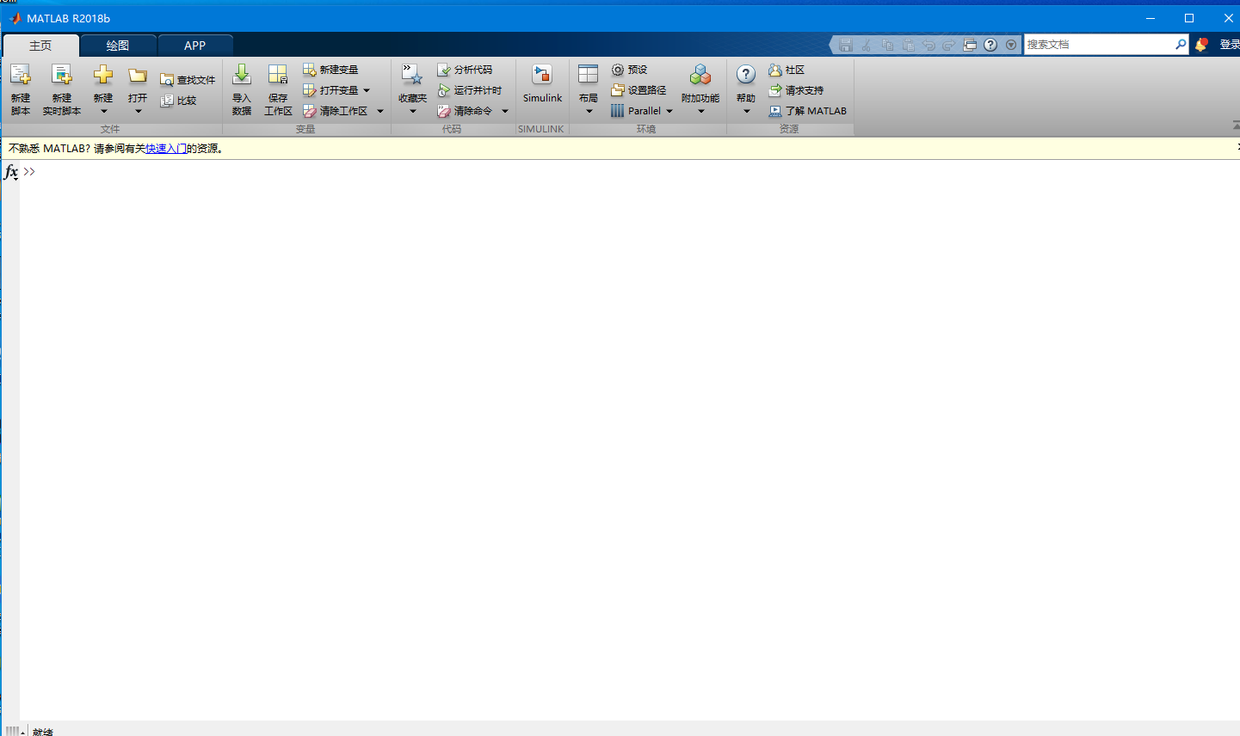
Task: Click the switch windows icon in quick access toolbar
Action: tap(970, 45)
